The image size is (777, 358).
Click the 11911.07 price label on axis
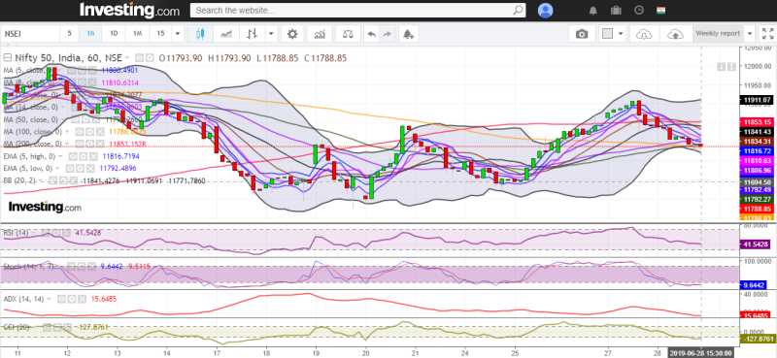[756, 100]
